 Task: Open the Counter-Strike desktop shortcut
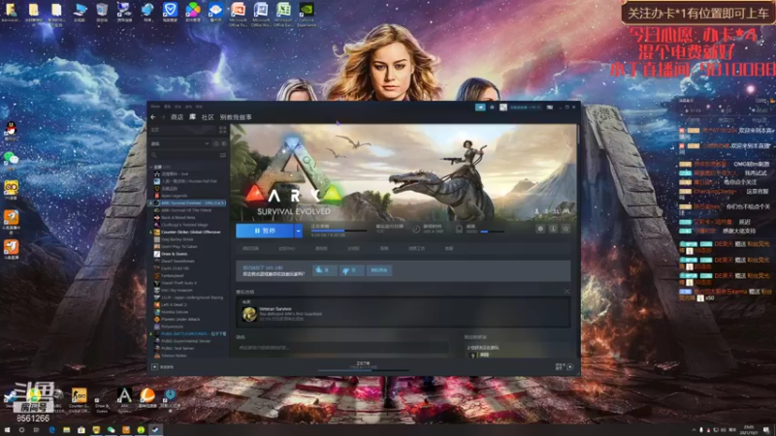(x=80, y=400)
